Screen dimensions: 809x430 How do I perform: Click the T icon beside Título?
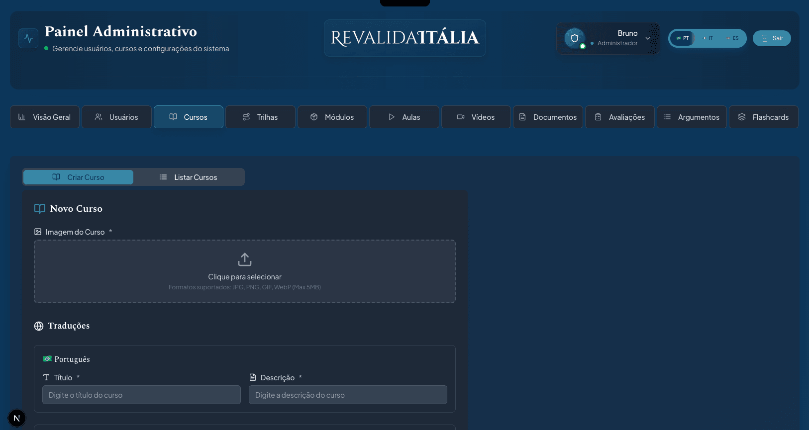pos(46,377)
